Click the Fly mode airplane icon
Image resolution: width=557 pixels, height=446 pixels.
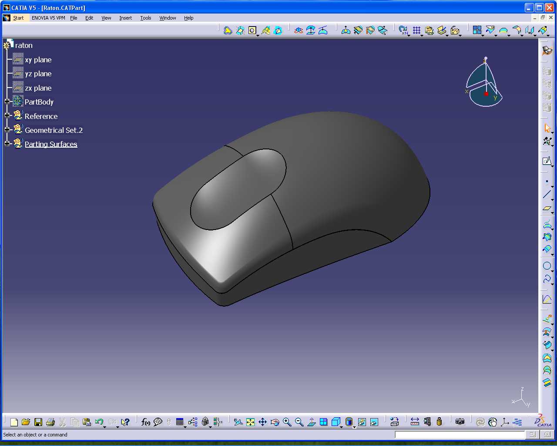pyautogui.click(x=238, y=422)
